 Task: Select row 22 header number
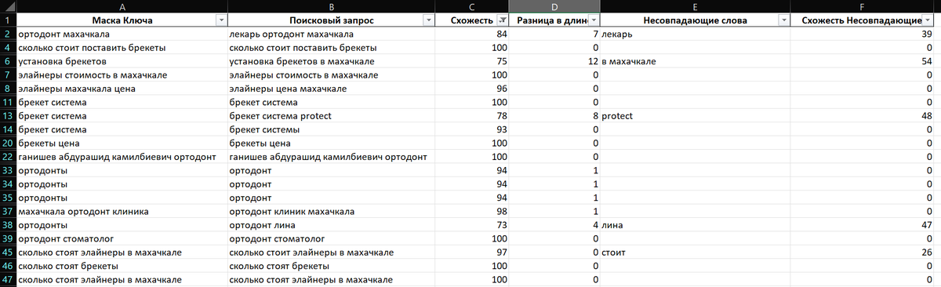point(7,157)
